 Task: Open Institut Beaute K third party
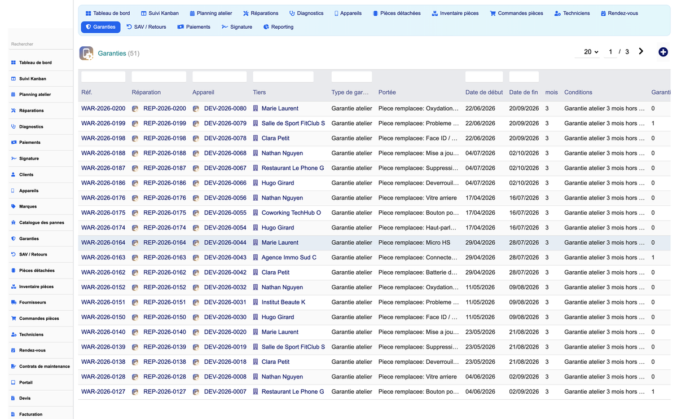coord(283,302)
